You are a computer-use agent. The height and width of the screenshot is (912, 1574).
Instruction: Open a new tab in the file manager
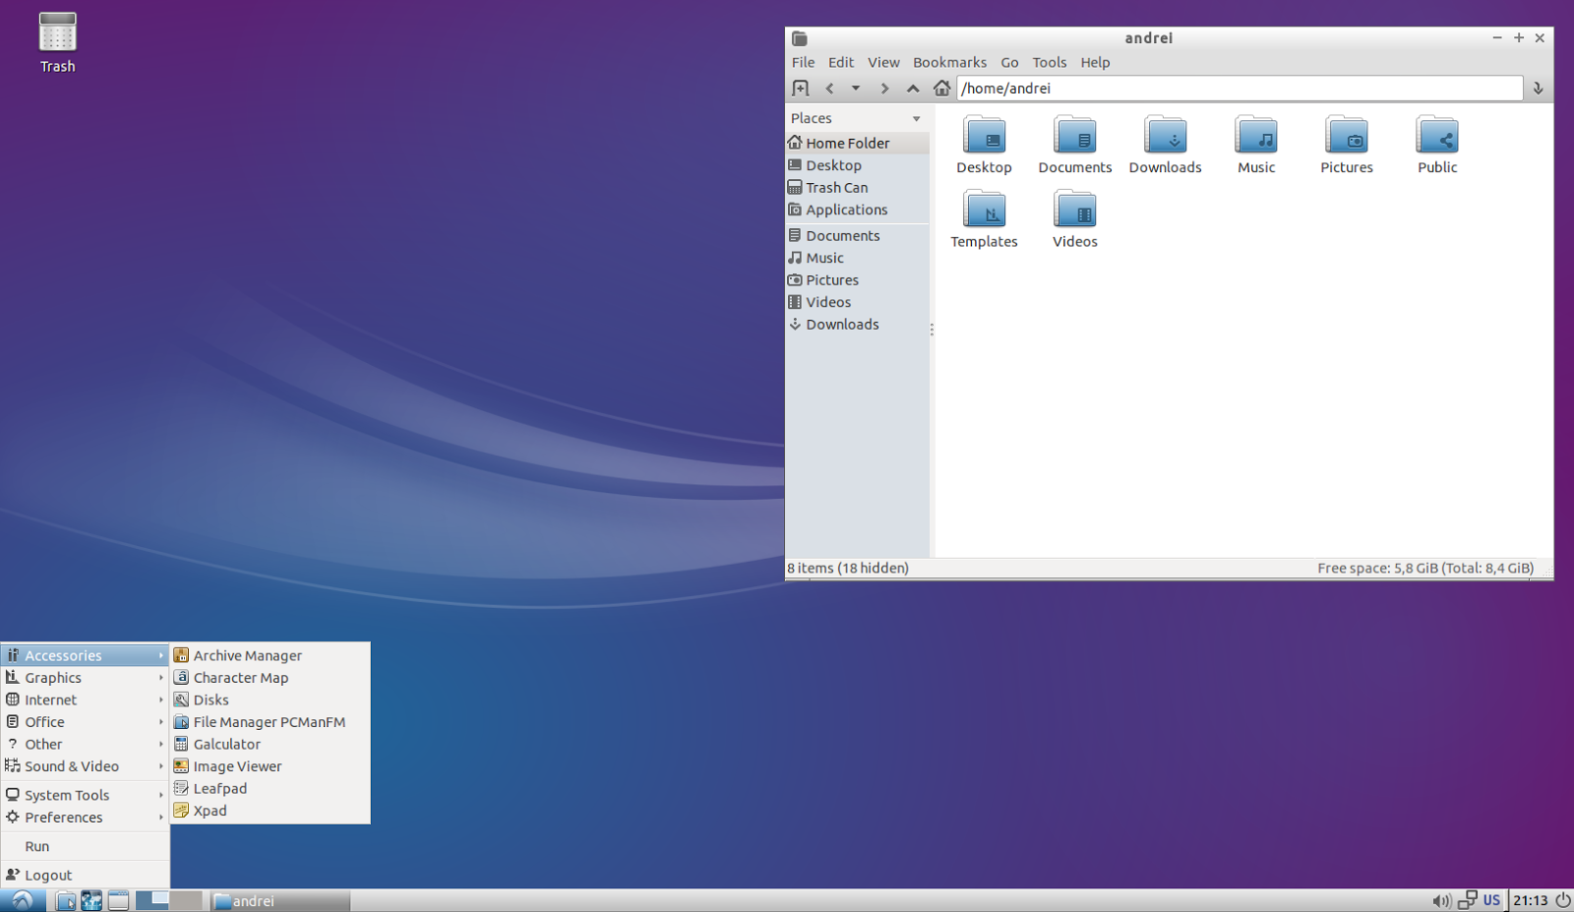click(801, 88)
